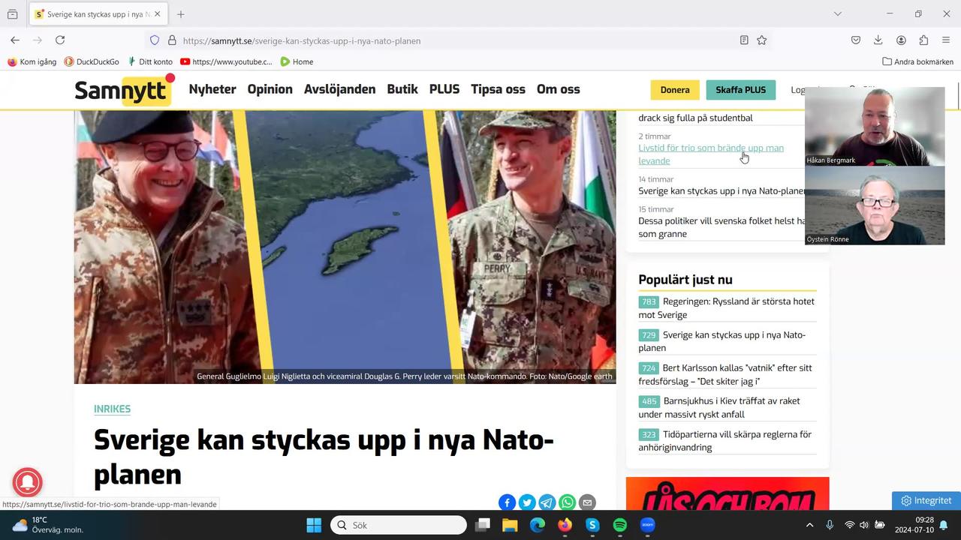Click the site security padlock icon
961x540 pixels.
(x=172, y=40)
